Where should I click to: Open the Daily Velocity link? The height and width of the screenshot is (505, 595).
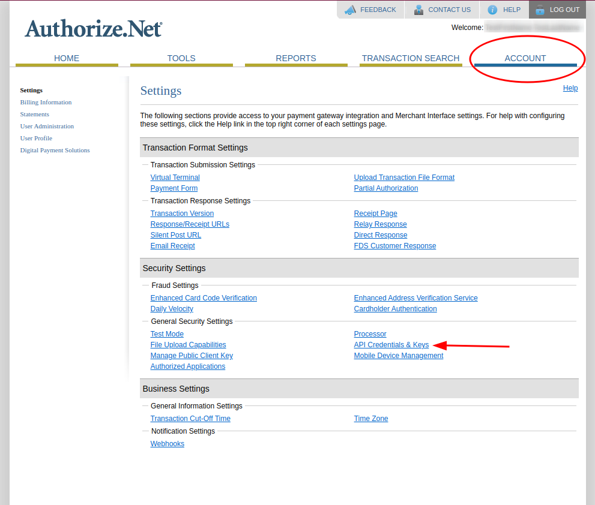pos(172,309)
